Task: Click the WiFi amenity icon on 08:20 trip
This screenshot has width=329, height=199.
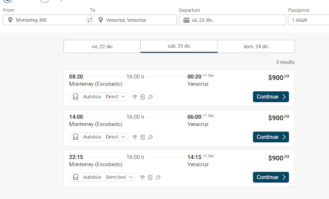Action: (135, 97)
